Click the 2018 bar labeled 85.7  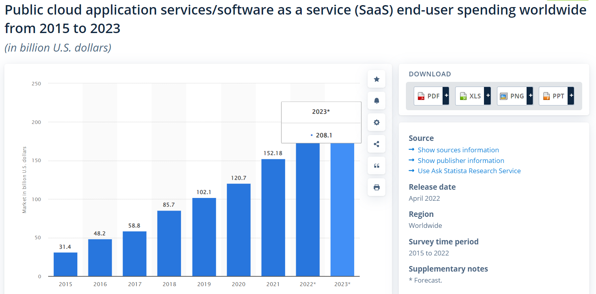169,243
